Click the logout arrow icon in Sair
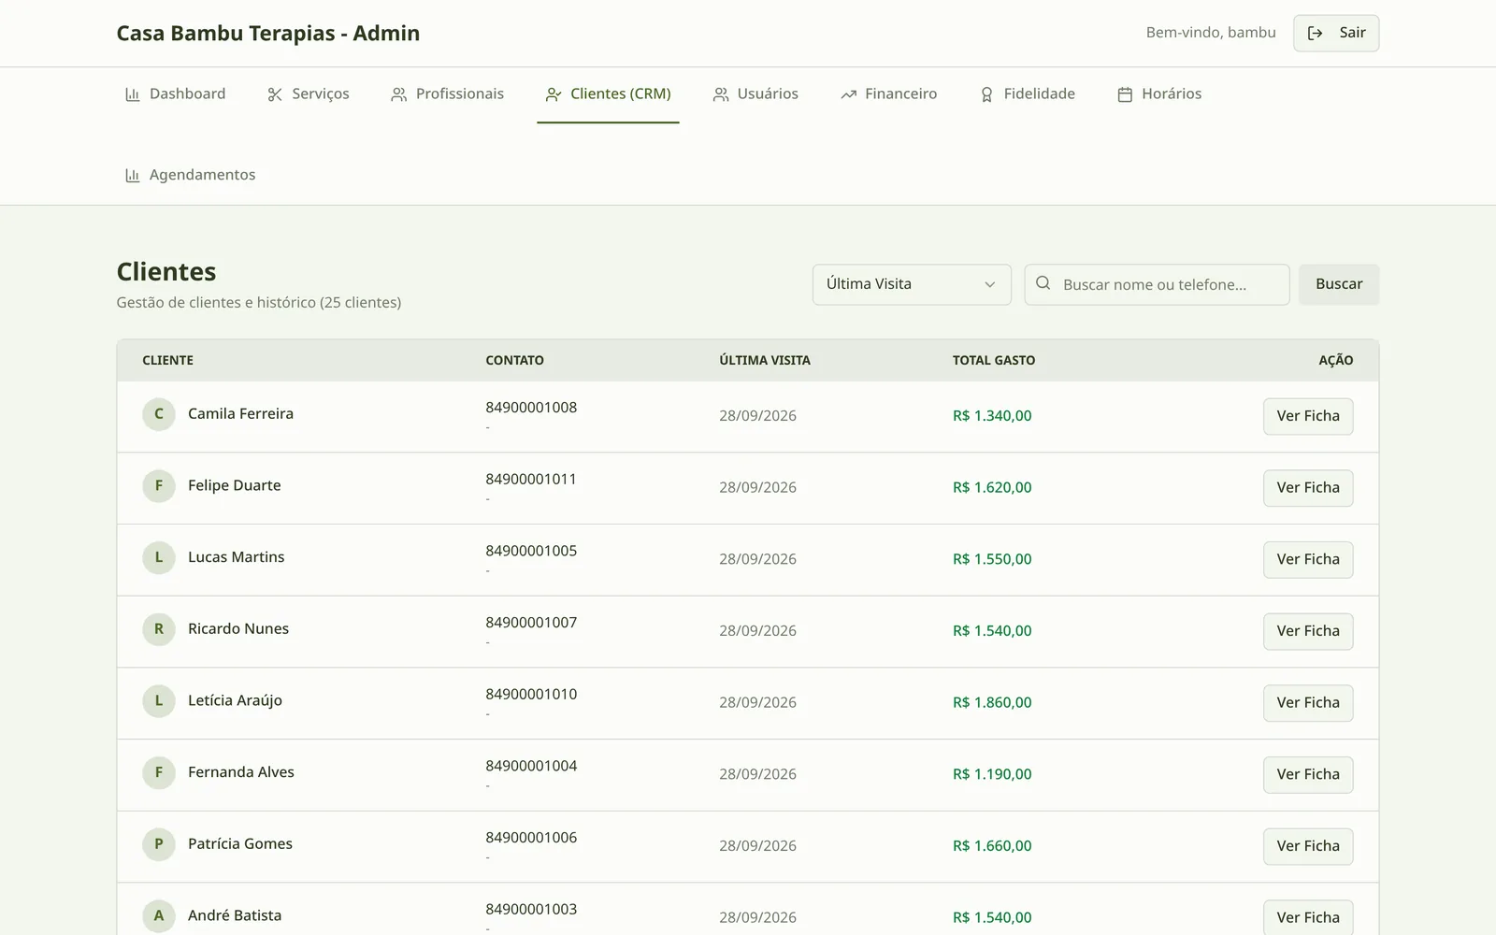1496x935 pixels. 1316,33
